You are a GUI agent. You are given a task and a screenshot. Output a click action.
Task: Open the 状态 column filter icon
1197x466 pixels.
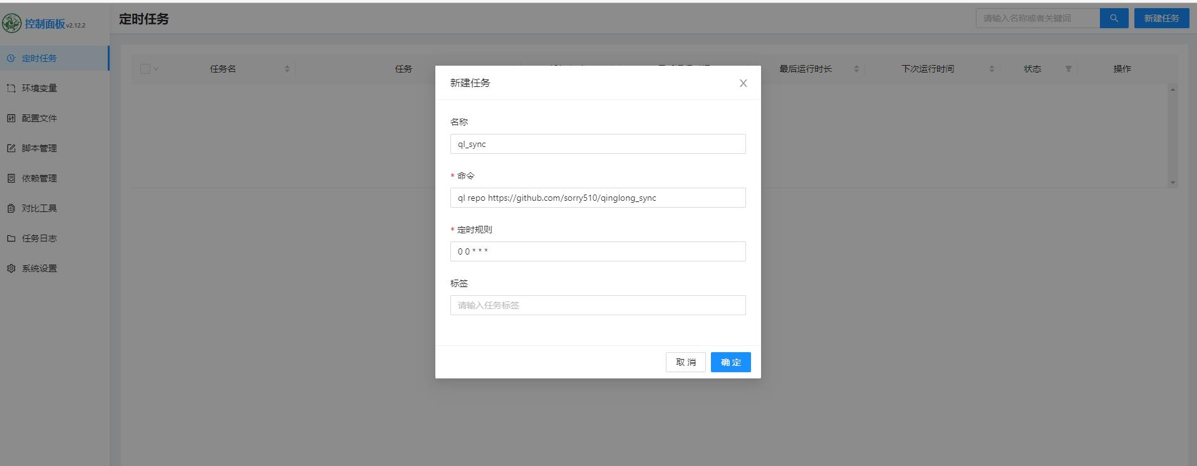(x=1069, y=69)
